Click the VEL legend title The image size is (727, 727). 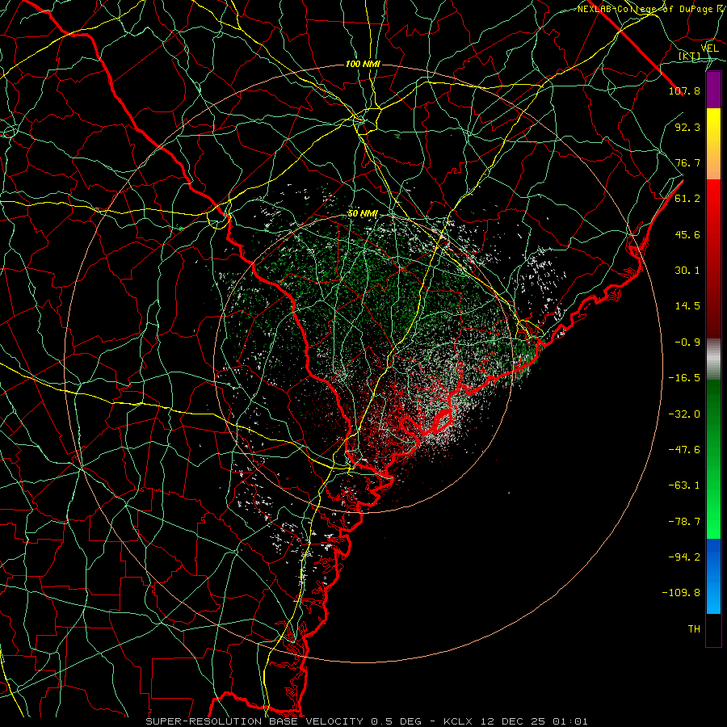(709, 48)
